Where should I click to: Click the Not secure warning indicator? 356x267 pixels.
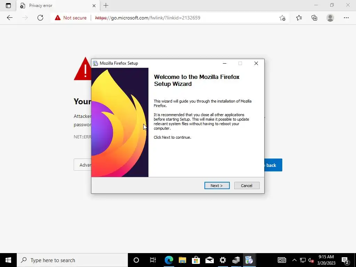[x=71, y=18]
